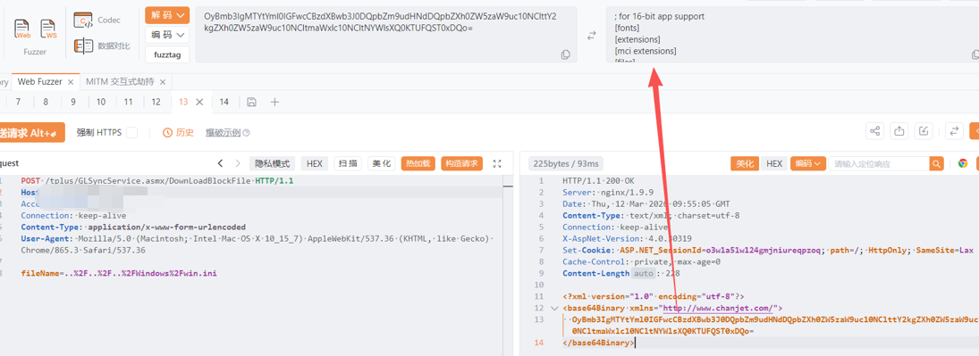This screenshot has width=979, height=356.
Task: Toggle 美化 beautify in the response panel
Action: [x=744, y=163]
